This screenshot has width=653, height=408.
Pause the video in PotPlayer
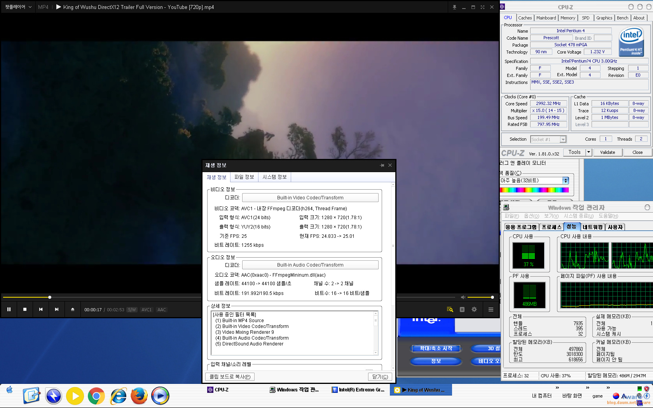tap(9, 309)
